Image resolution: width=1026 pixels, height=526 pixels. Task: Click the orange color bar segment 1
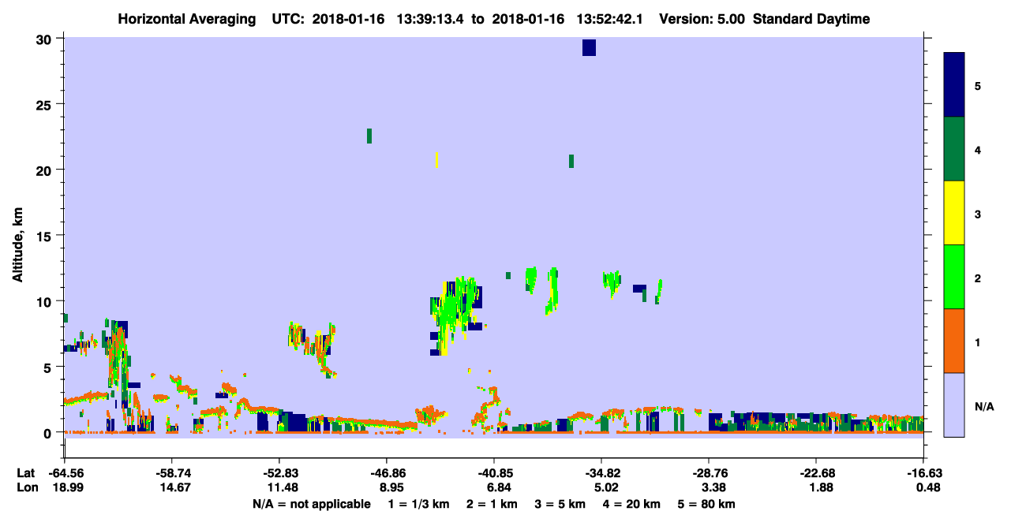click(x=954, y=341)
